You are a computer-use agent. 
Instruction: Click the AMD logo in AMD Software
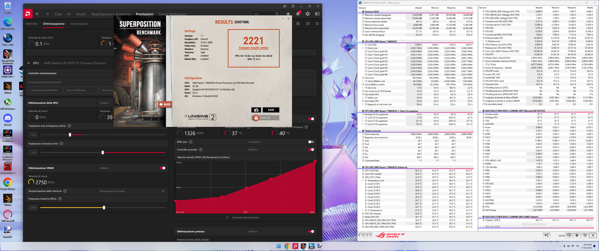coord(28,14)
